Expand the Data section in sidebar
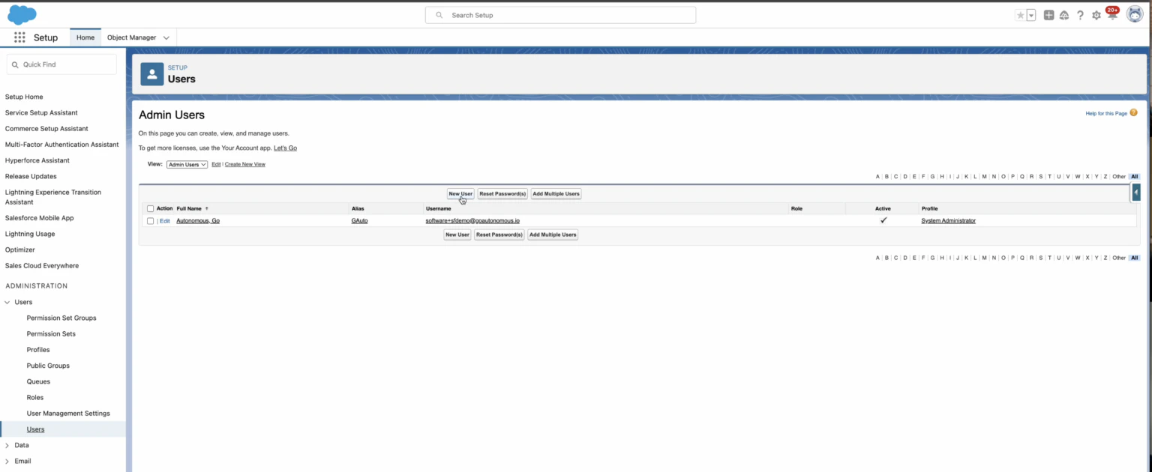Viewport: 1152px width, 472px height. tap(7, 445)
